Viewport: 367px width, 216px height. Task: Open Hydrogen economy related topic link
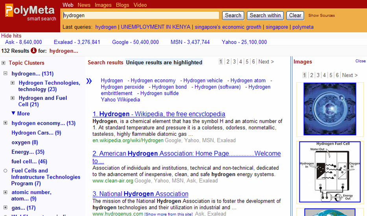coord(153,81)
